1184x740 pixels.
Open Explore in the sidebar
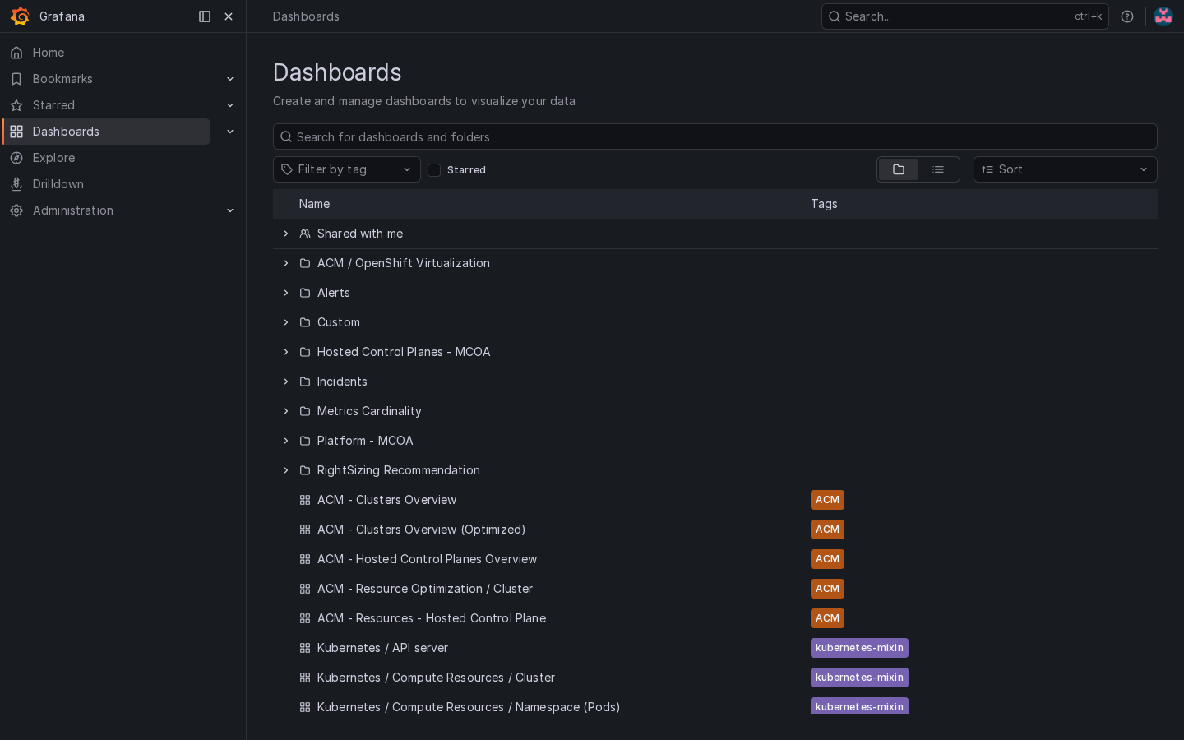pyautogui.click(x=53, y=158)
